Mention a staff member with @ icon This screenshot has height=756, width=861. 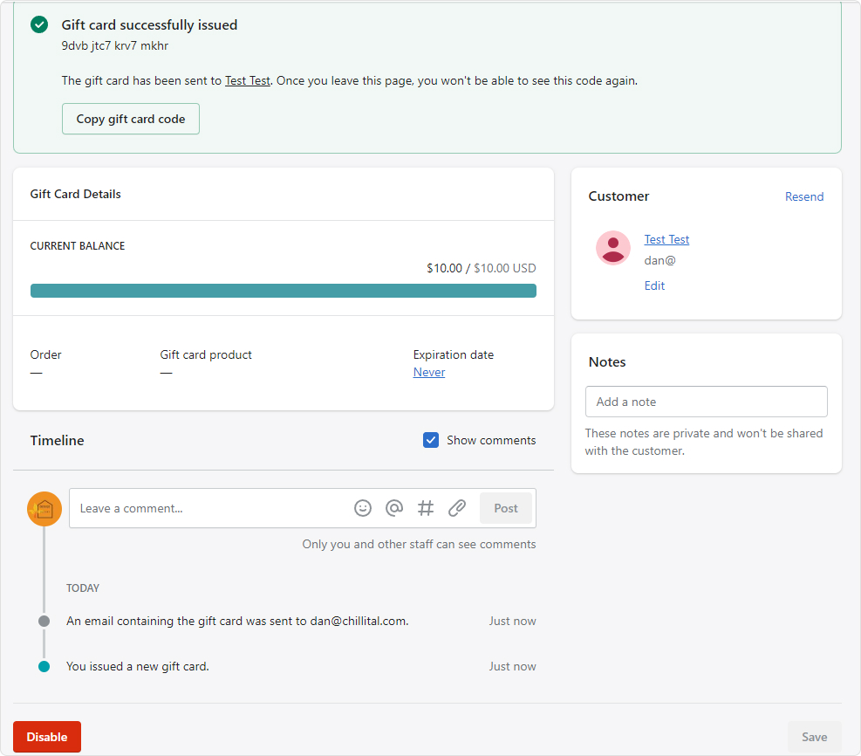[x=393, y=508]
